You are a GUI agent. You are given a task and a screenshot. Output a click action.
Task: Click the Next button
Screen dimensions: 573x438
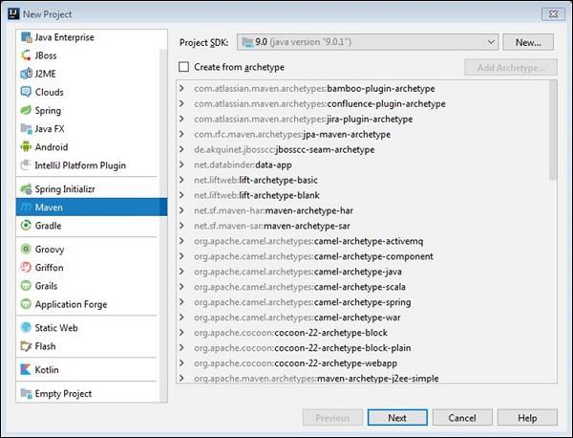396,418
